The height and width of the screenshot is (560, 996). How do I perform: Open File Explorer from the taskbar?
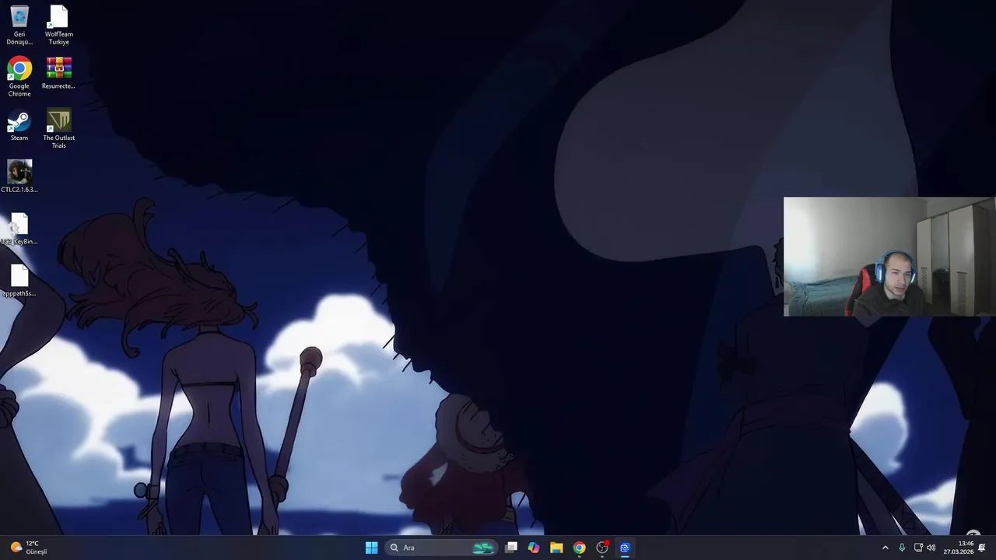coord(556,548)
